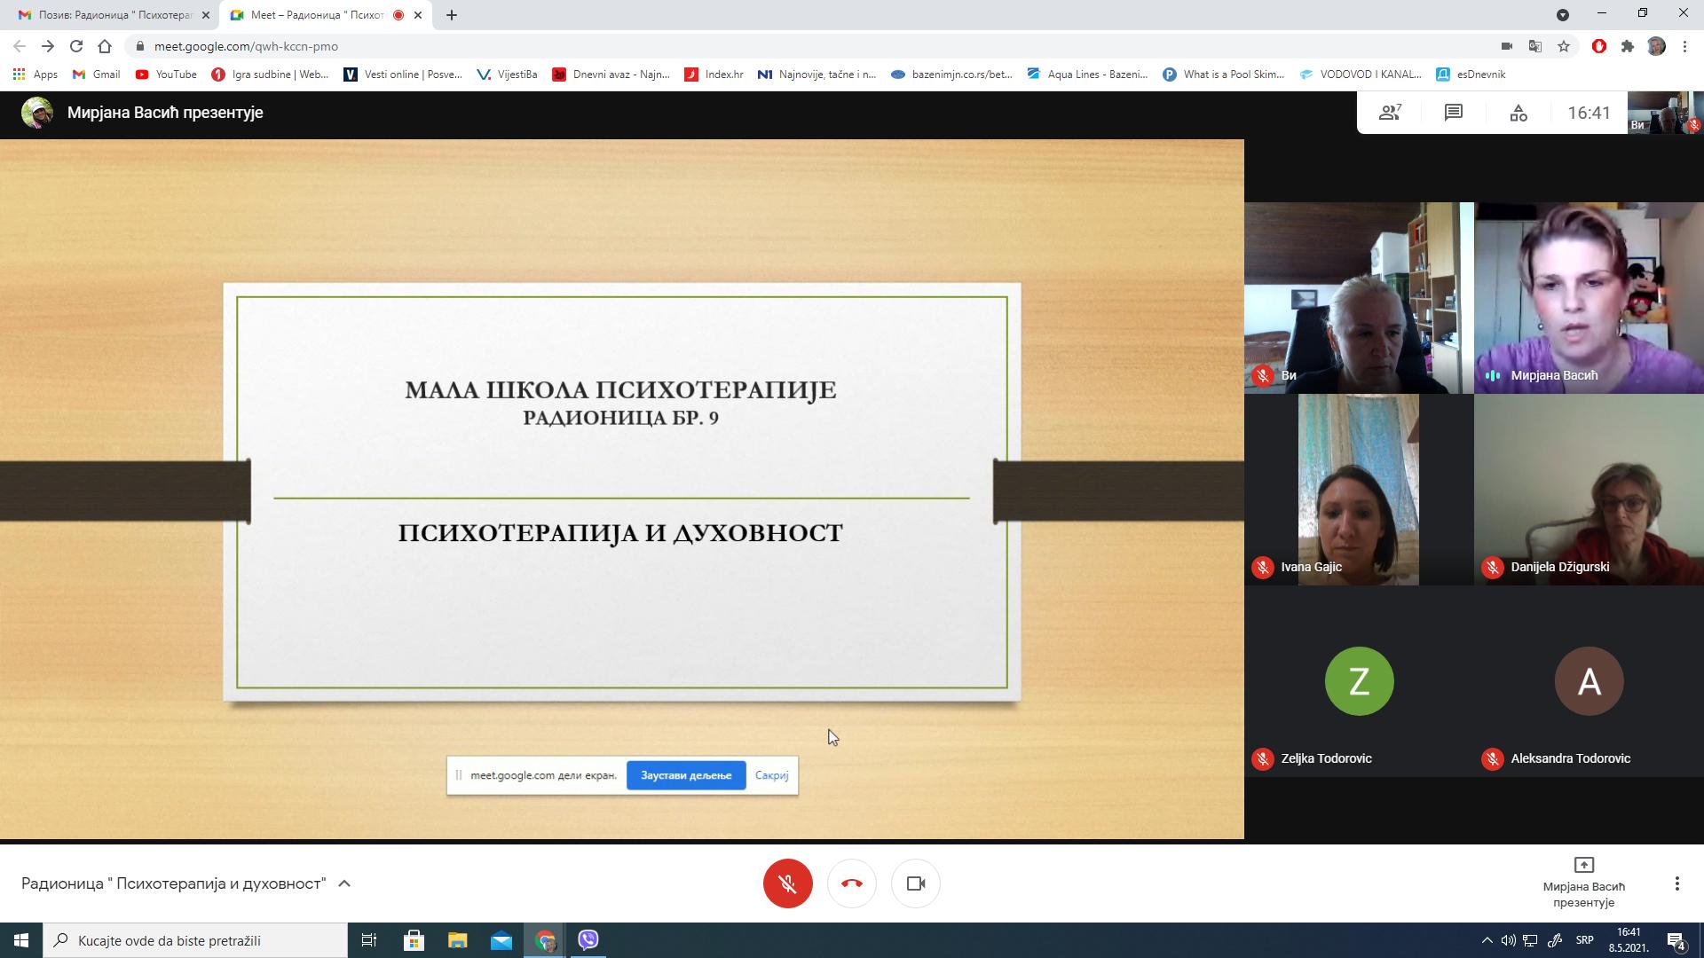Open the activities shapes icon
The width and height of the screenshot is (1704, 958).
1519,113
